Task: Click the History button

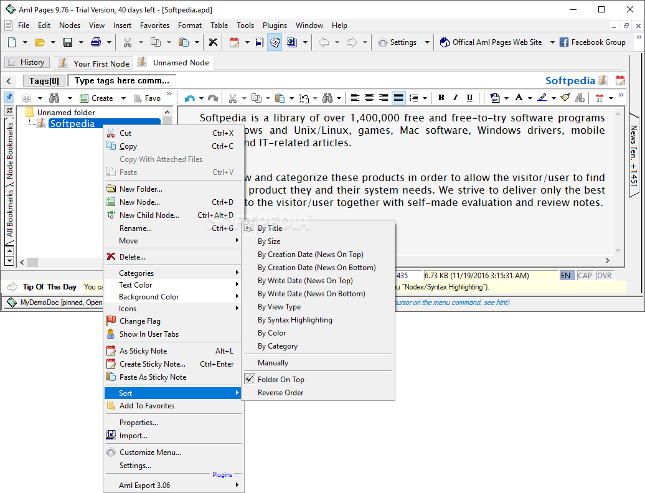Action: [x=27, y=62]
